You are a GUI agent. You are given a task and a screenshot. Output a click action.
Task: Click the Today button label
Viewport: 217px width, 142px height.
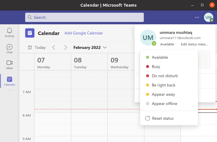(40, 47)
